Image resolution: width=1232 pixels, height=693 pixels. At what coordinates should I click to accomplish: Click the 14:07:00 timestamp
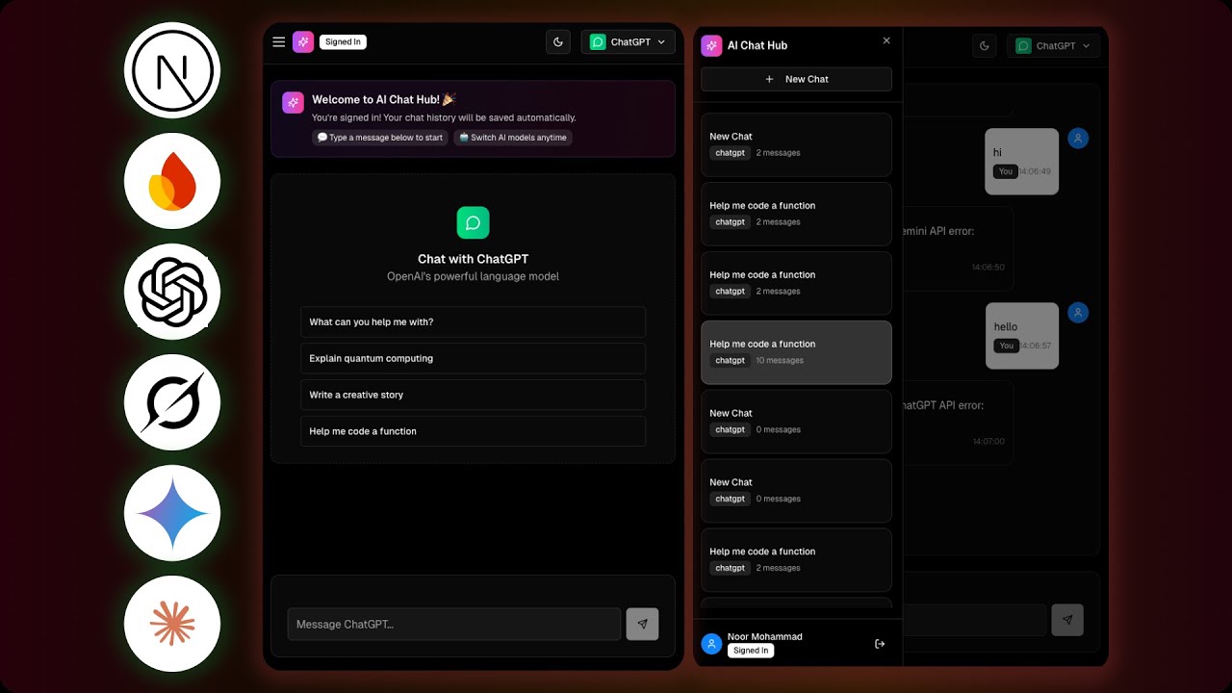tap(988, 442)
